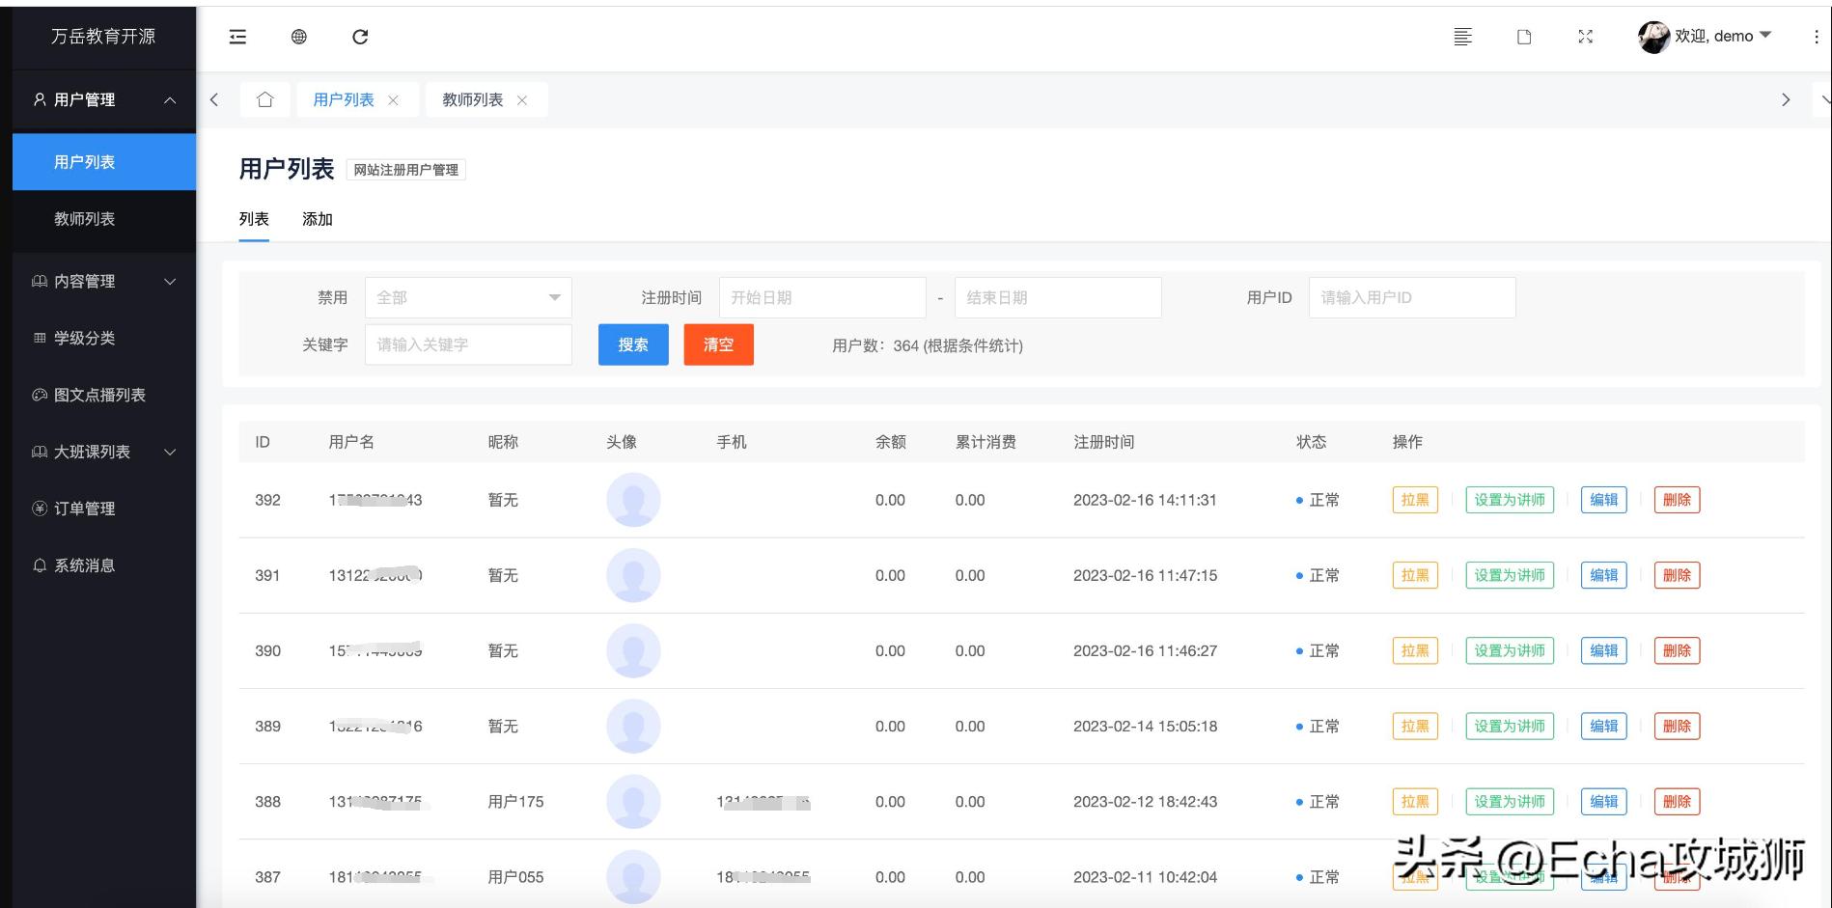The image size is (1832, 908).
Task: Open the 禁用 filter dropdown showing 全部
Action: click(x=468, y=297)
